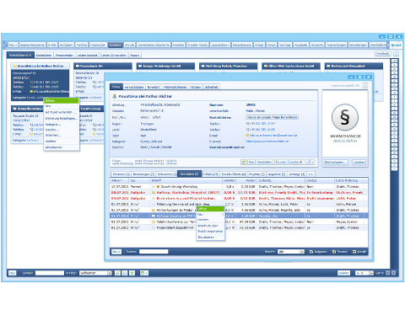Open the Betrifft alle dropdown in activities footer
This screenshot has width=405, height=310.
coord(291,252)
